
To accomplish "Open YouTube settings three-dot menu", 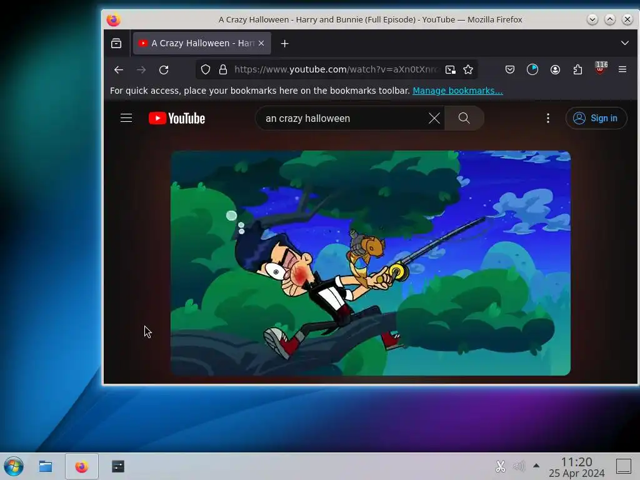I will pos(547,118).
